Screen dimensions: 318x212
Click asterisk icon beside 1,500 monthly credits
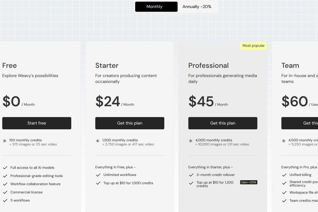coord(98,141)
